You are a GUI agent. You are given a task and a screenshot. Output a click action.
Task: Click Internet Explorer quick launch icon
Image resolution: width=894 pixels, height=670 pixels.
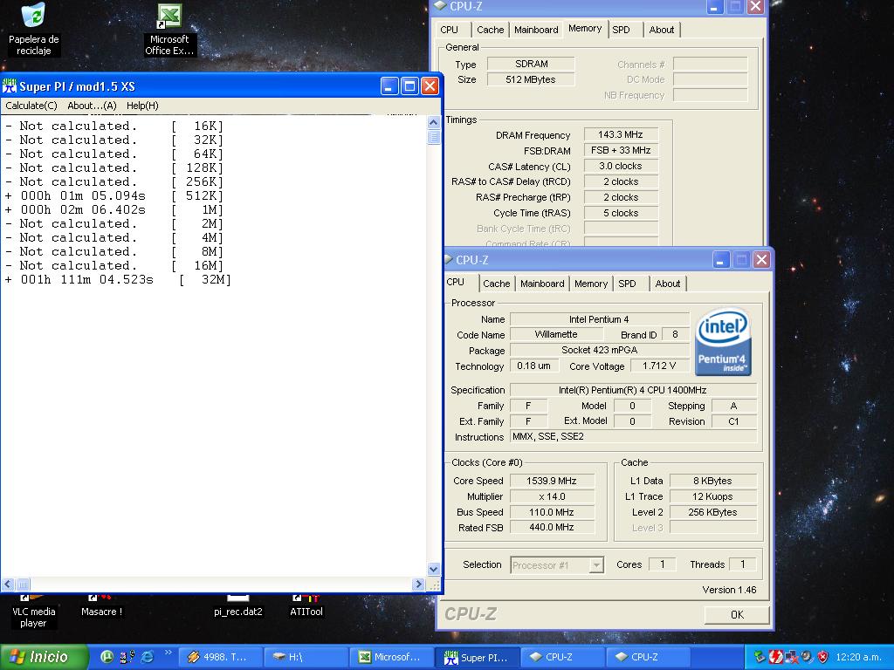147,657
